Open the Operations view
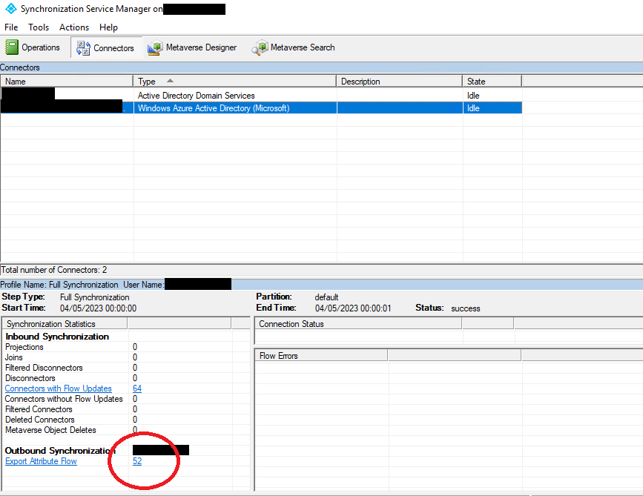 coord(34,47)
